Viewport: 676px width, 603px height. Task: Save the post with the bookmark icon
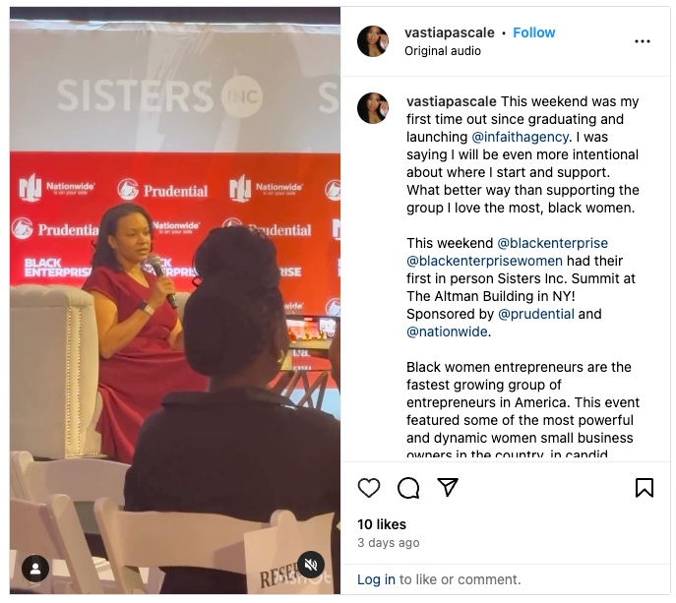coord(645,488)
